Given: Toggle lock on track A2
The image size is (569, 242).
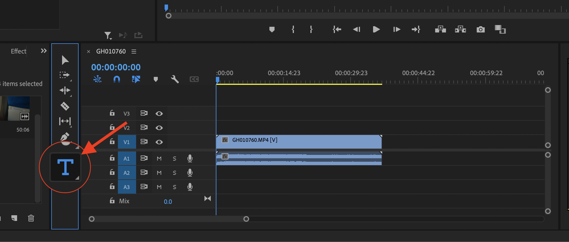Looking at the screenshot, I should tap(112, 172).
